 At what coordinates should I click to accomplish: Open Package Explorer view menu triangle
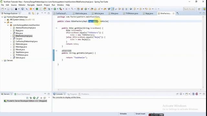(x=42, y=13)
